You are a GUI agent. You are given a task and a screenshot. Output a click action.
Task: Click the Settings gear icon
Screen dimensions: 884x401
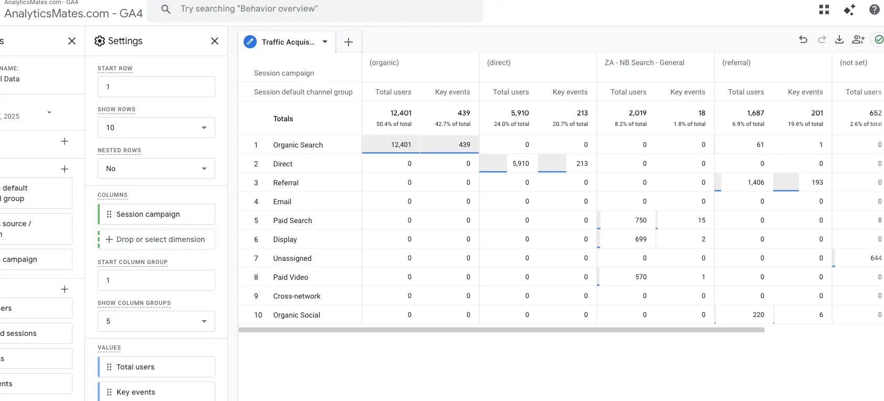point(100,41)
